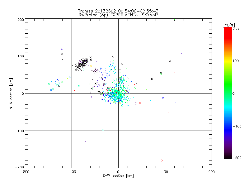The height and width of the screenshot is (187, 249).
Task: Click the '[m/s]' colorbar unit label
Action: pyautogui.click(x=229, y=25)
